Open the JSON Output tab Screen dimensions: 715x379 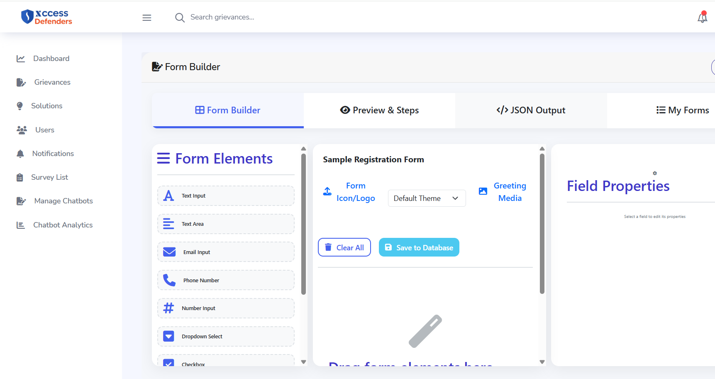coord(531,110)
